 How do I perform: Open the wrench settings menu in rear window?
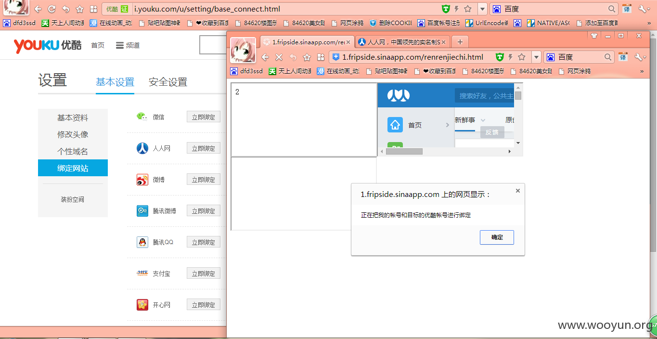[644, 9]
